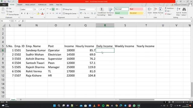
Task: Open the FILE tab
Action: (4, 5)
